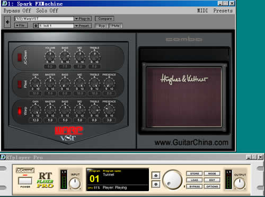Click the Plexi Presence knob
Screen dimensions: 265x197
point(109,83)
